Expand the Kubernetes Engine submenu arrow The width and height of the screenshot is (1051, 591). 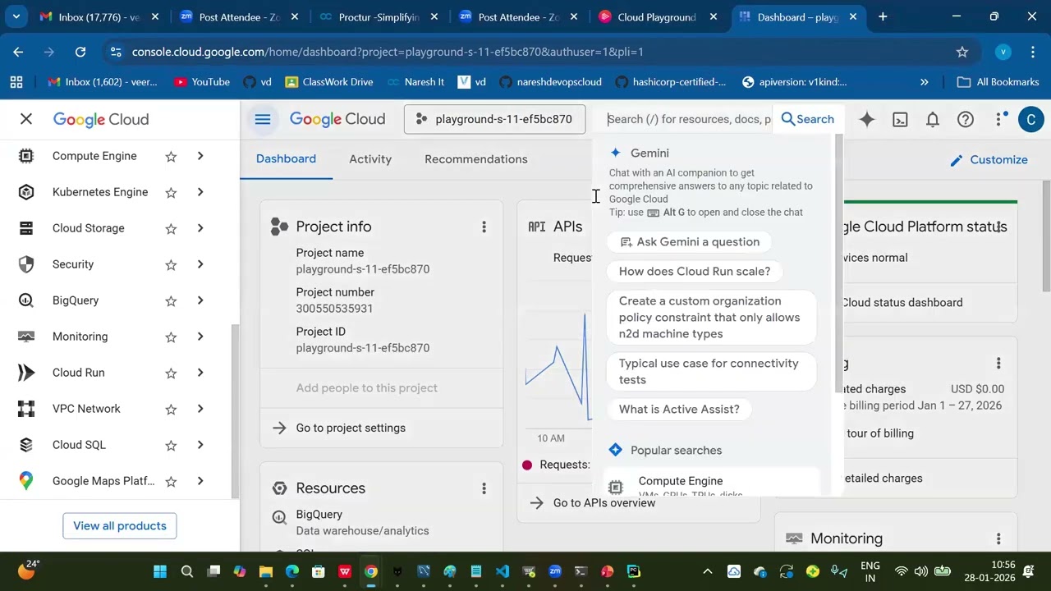(200, 192)
